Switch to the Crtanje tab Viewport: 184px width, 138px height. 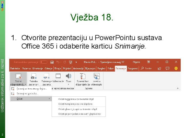pyautogui.click(x=49, y=68)
